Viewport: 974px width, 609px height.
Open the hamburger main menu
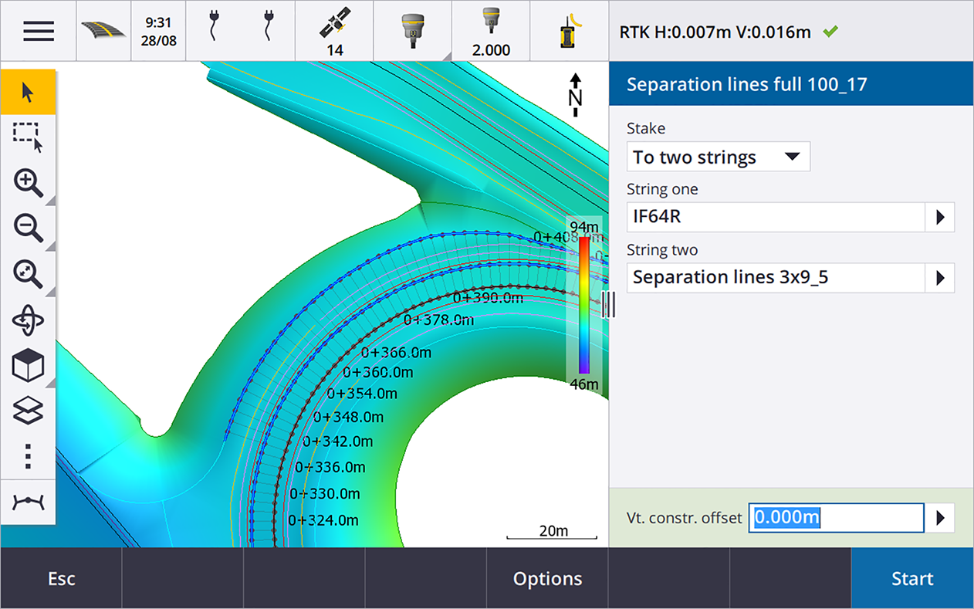tap(38, 31)
